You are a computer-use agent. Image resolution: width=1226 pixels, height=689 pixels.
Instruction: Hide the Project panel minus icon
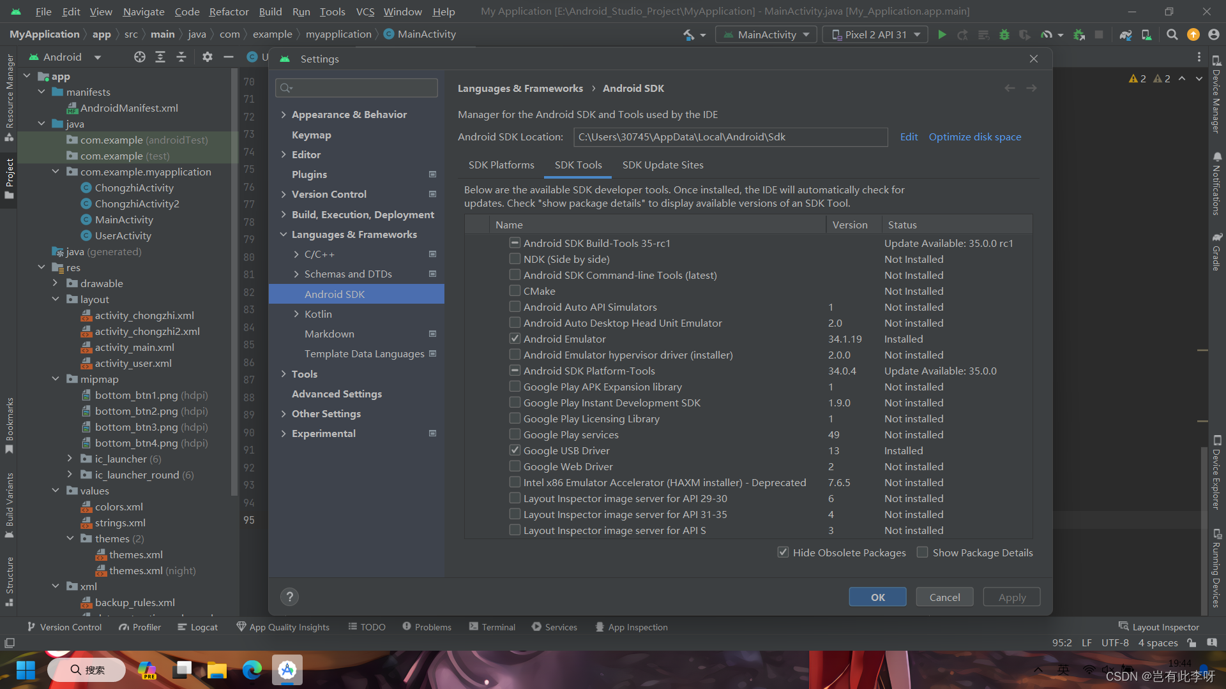click(228, 57)
